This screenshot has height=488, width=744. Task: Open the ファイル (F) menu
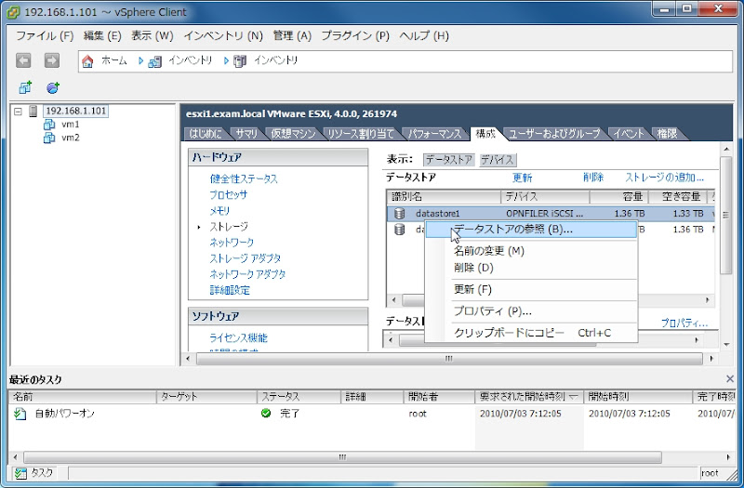click(x=45, y=36)
